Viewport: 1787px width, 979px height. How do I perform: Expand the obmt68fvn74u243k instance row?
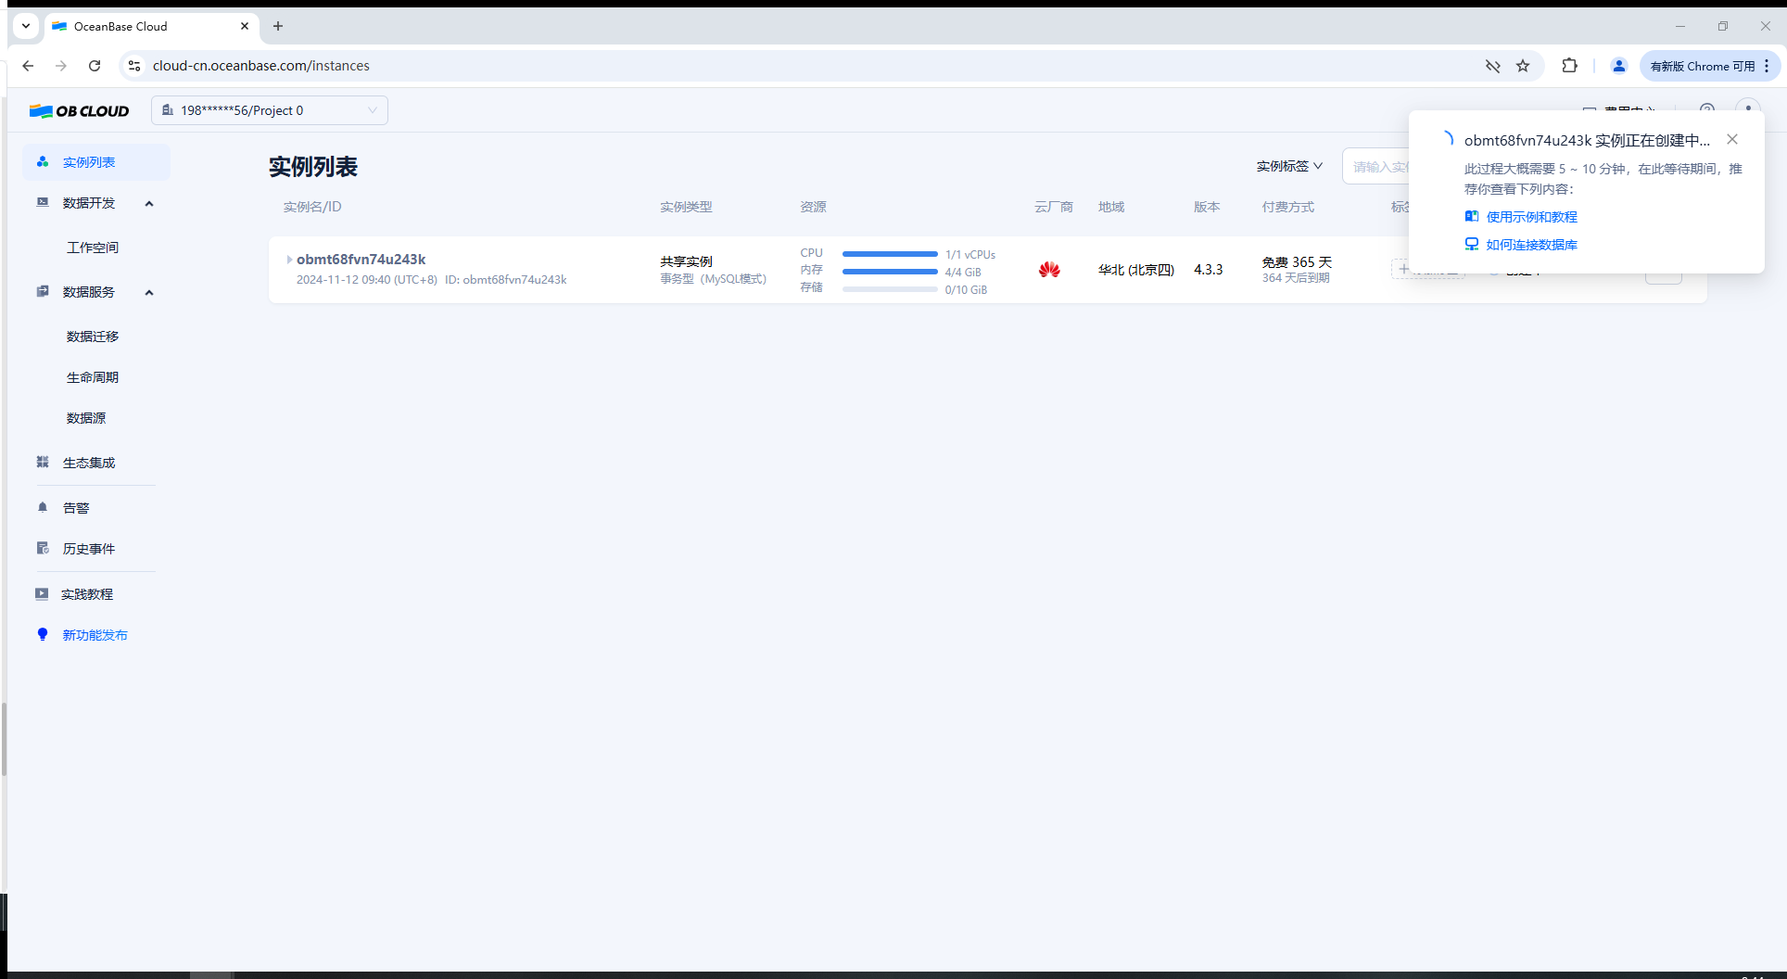click(289, 260)
